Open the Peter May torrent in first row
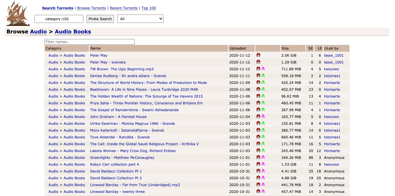This screenshot has width=395, height=196. [x=99, y=55]
